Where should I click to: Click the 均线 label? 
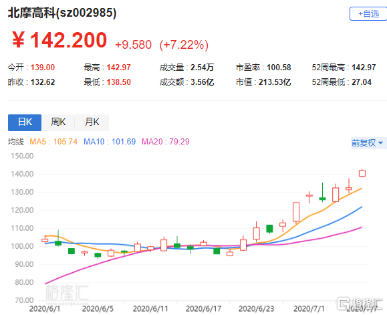pyautogui.click(x=15, y=142)
